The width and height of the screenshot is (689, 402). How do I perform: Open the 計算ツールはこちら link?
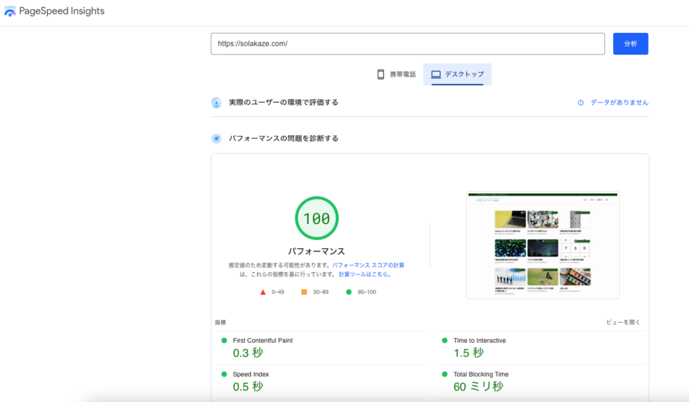click(364, 274)
